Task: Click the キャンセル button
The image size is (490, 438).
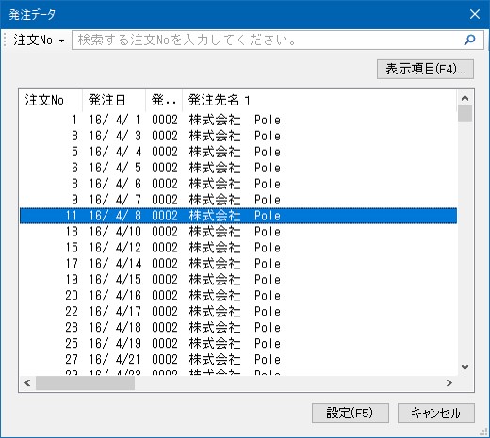Action: click(x=436, y=413)
